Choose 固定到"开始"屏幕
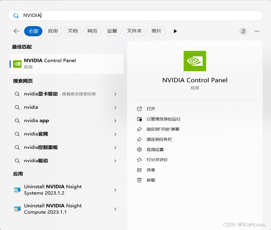271x230 pixels. point(163,129)
